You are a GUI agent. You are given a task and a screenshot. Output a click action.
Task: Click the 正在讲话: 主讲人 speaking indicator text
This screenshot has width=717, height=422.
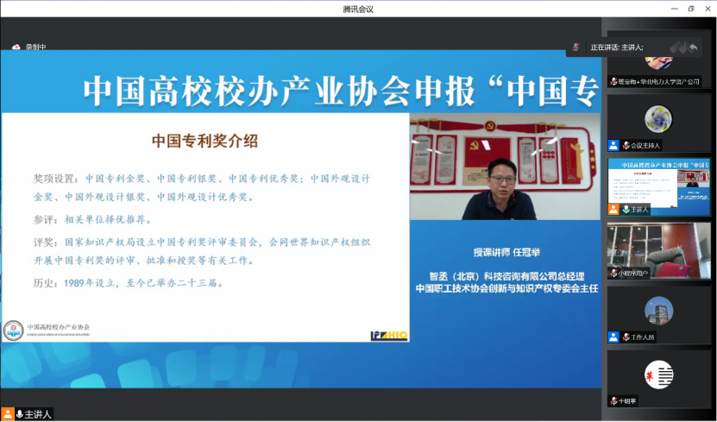click(617, 47)
